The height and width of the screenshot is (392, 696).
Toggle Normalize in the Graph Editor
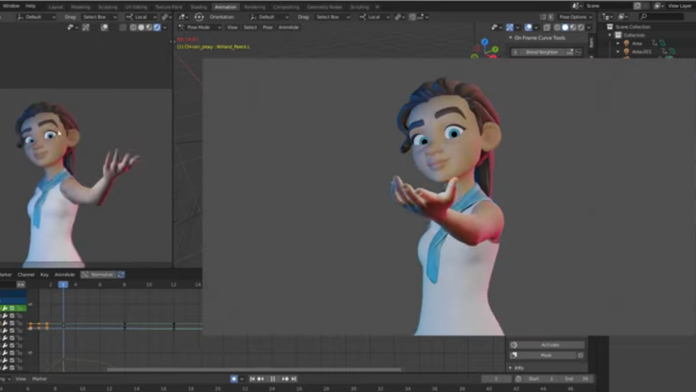click(102, 274)
